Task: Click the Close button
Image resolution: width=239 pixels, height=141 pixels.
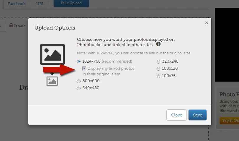Action: pos(176,115)
